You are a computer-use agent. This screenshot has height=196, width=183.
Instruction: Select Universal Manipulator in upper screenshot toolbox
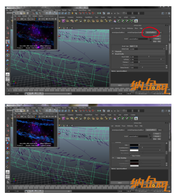8,55
